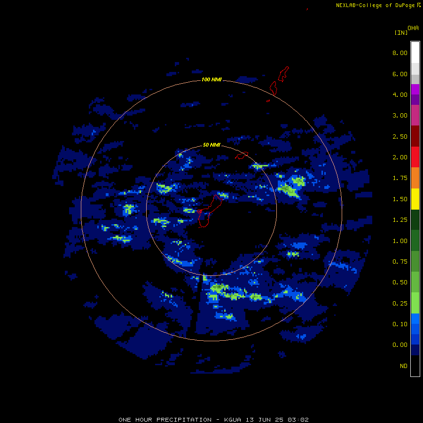Viewport: 423px width, 423px height.
Task: Click the 2.50 legend value
Action: click(400, 136)
